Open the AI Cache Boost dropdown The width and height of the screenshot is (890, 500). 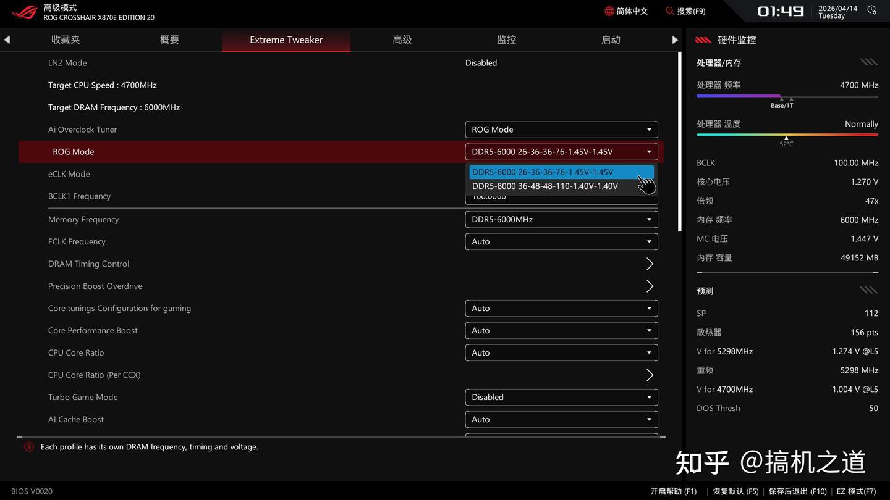[x=561, y=419]
